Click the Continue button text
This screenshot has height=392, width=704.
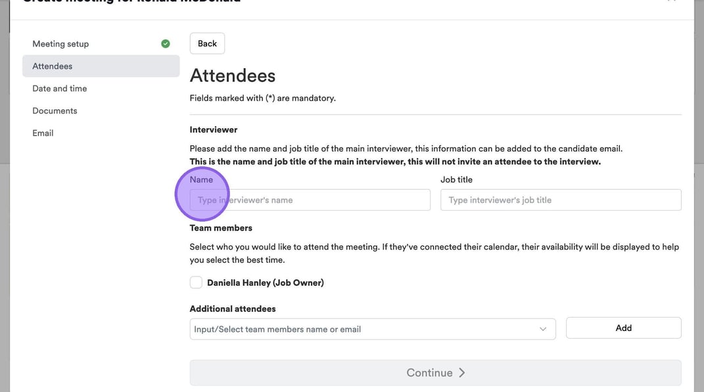(429, 373)
